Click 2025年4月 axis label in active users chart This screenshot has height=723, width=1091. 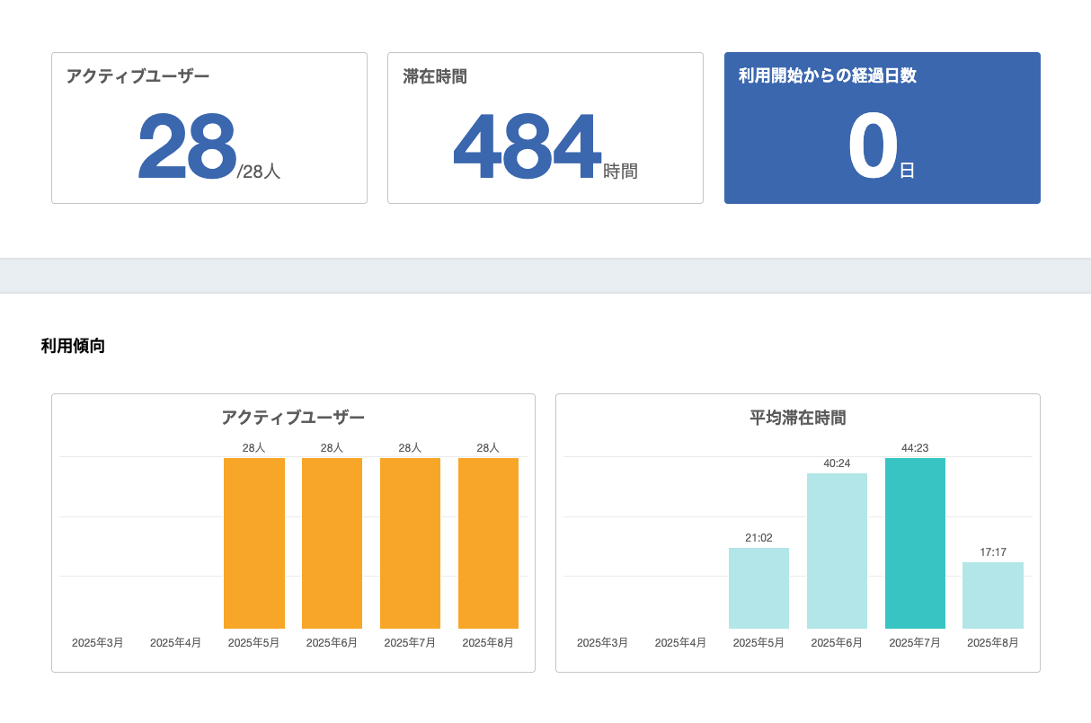tap(176, 643)
